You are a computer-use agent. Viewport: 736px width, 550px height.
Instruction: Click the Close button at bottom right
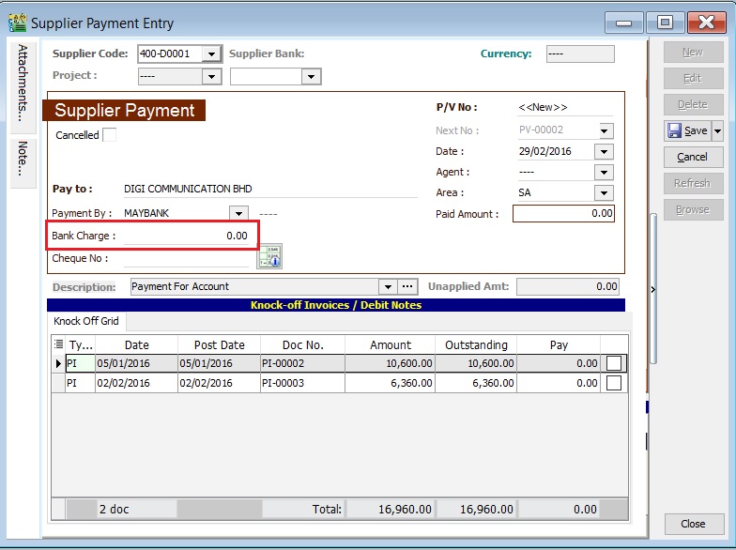click(693, 524)
